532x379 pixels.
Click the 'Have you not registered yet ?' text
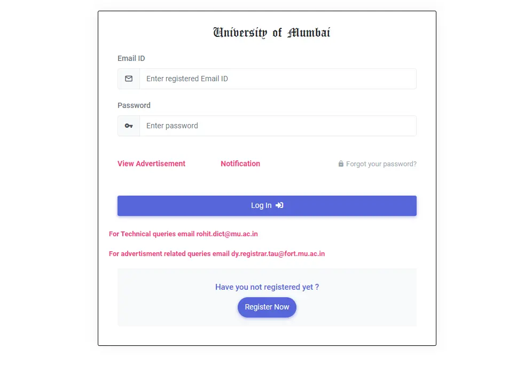pyautogui.click(x=267, y=287)
